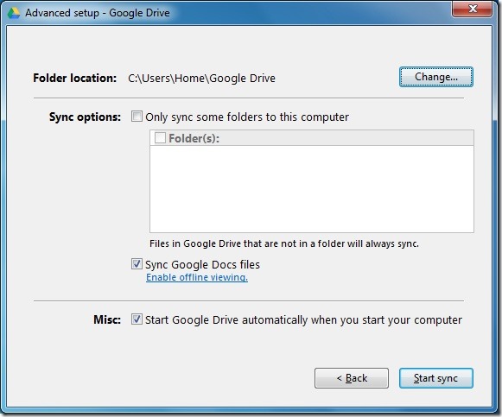
Task: Click the Sync options label
Action: coord(85,117)
